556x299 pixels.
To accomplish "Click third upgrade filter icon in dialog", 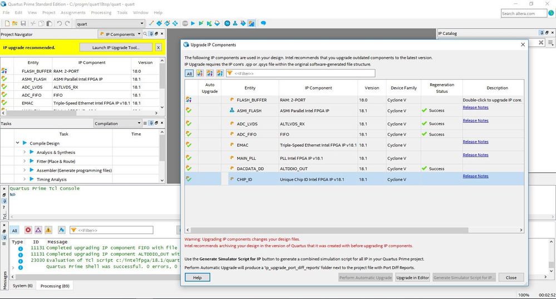I will coord(220,73).
